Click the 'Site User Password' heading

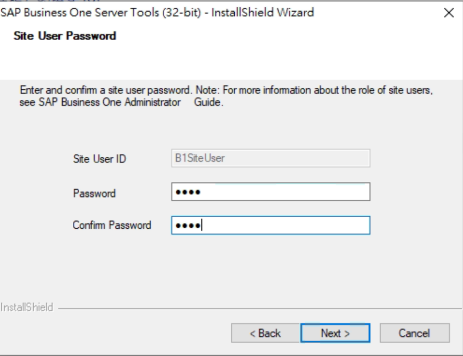click(x=65, y=36)
